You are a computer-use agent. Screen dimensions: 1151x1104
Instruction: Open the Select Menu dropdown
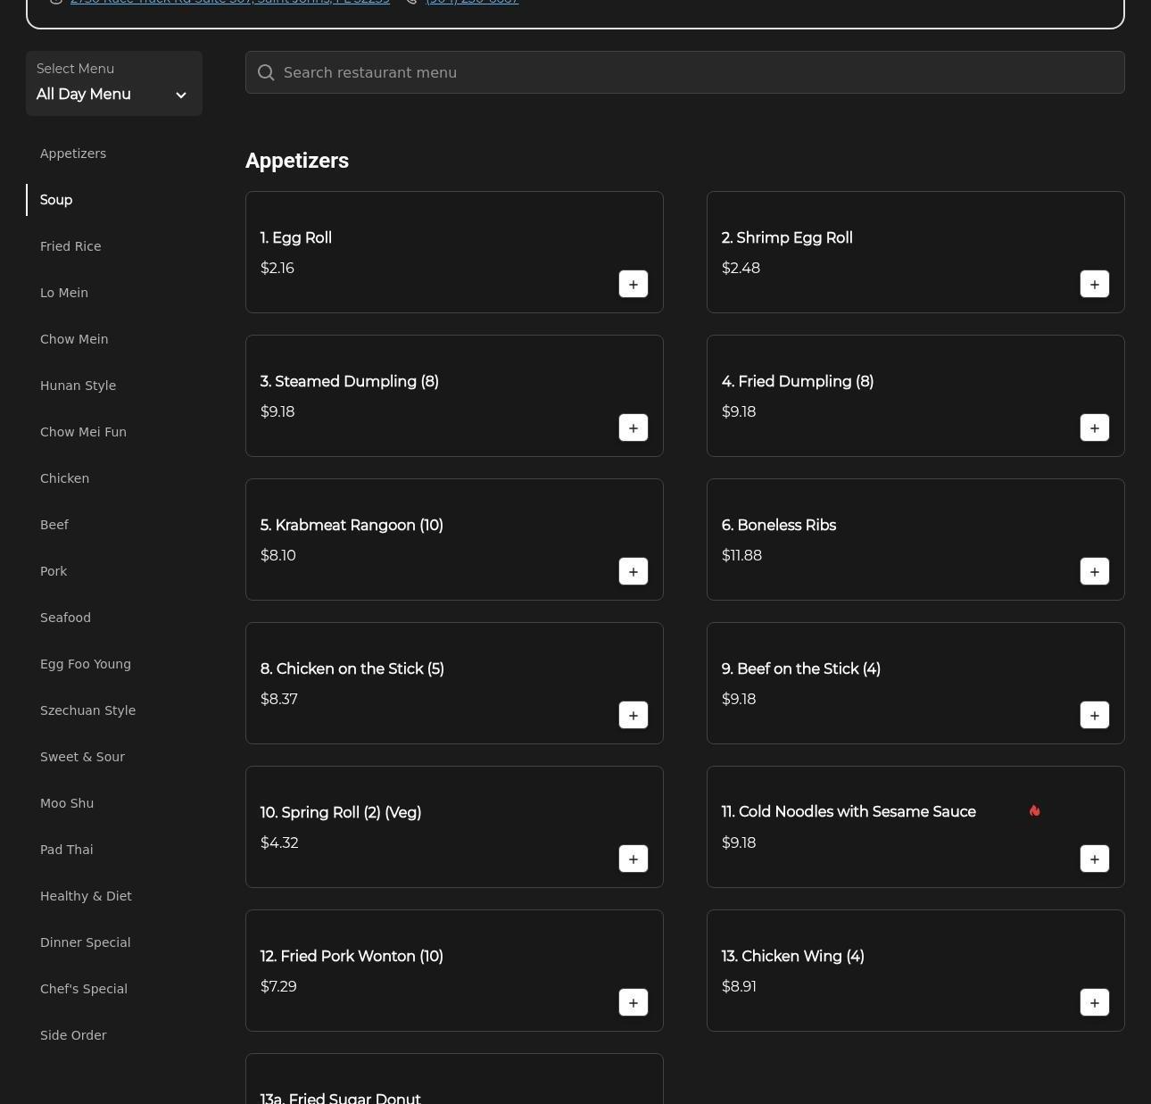pos(113,83)
